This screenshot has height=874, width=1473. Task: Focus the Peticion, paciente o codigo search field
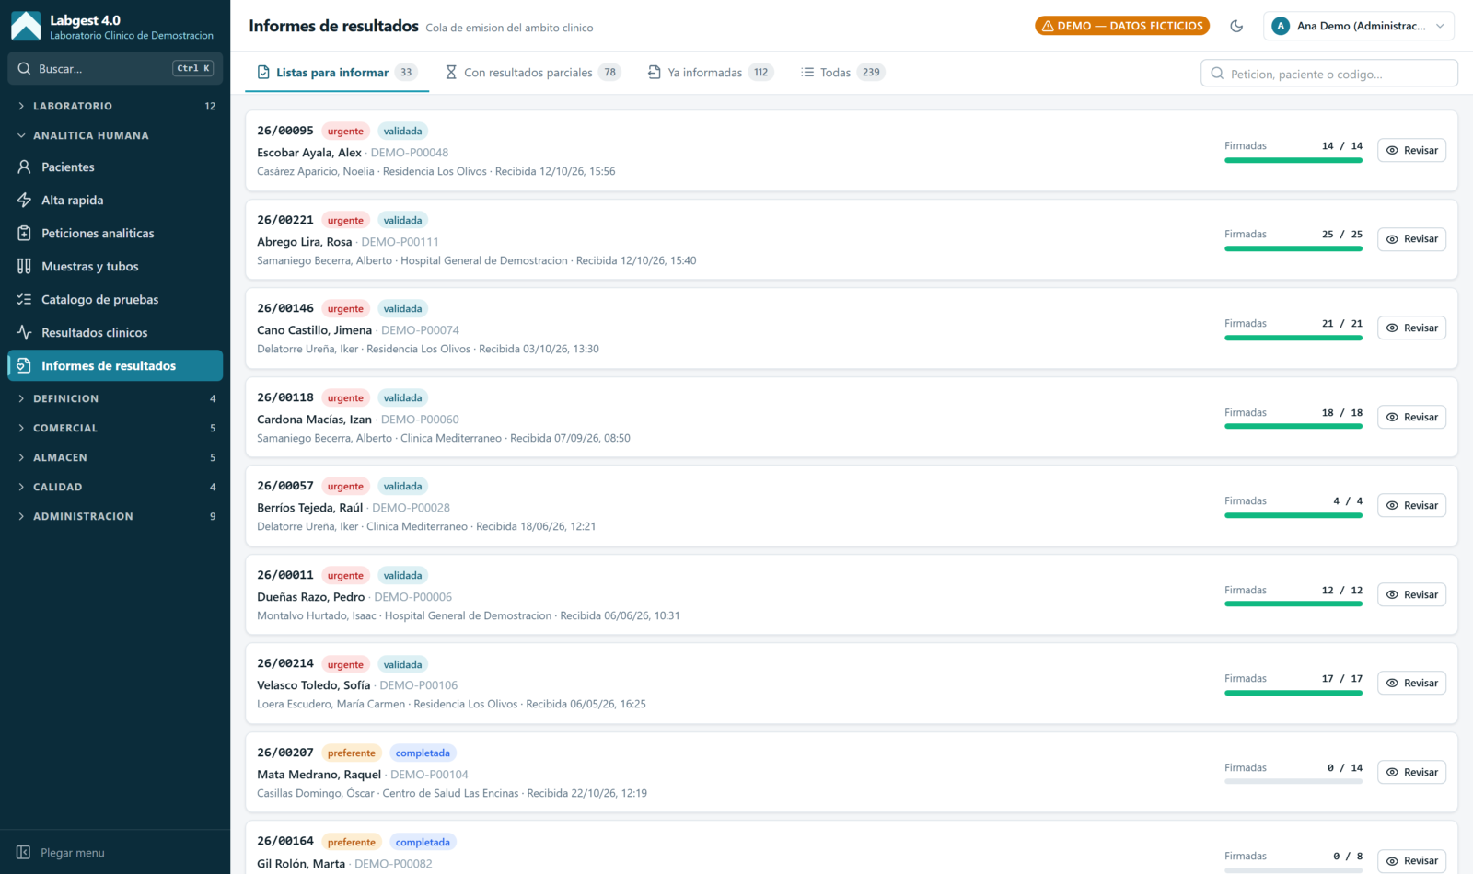[1328, 74]
